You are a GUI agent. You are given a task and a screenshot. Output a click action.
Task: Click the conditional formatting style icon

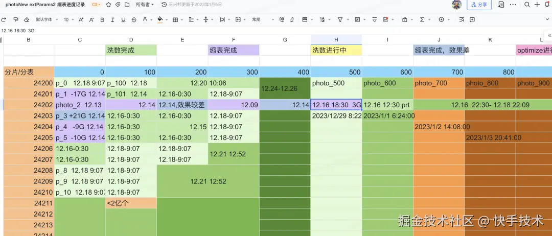[x=305, y=20]
